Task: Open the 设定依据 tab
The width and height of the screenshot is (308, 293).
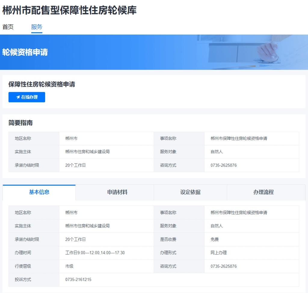Action: pyautogui.click(x=190, y=192)
